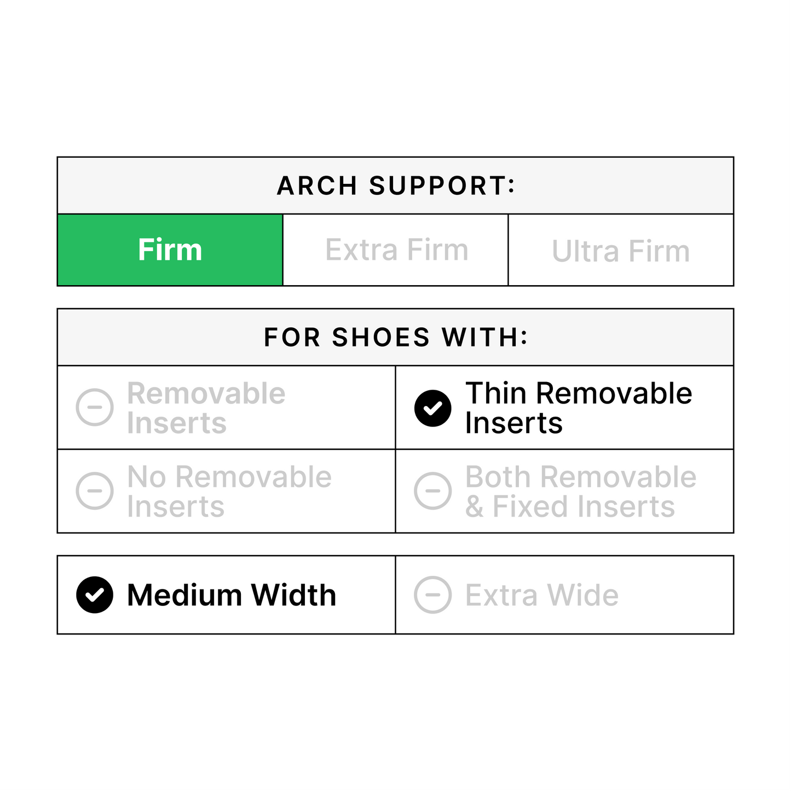
Task: Click the minus icon beside Both Removable & Fixed Inserts
Action: [432, 491]
